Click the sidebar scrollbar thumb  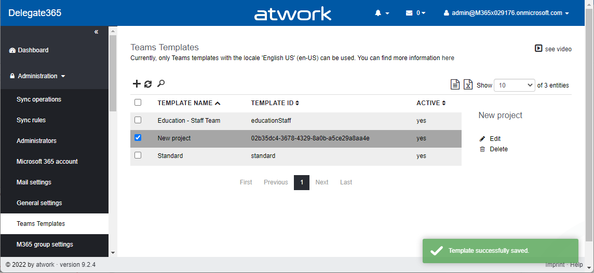click(x=113, y=73)
